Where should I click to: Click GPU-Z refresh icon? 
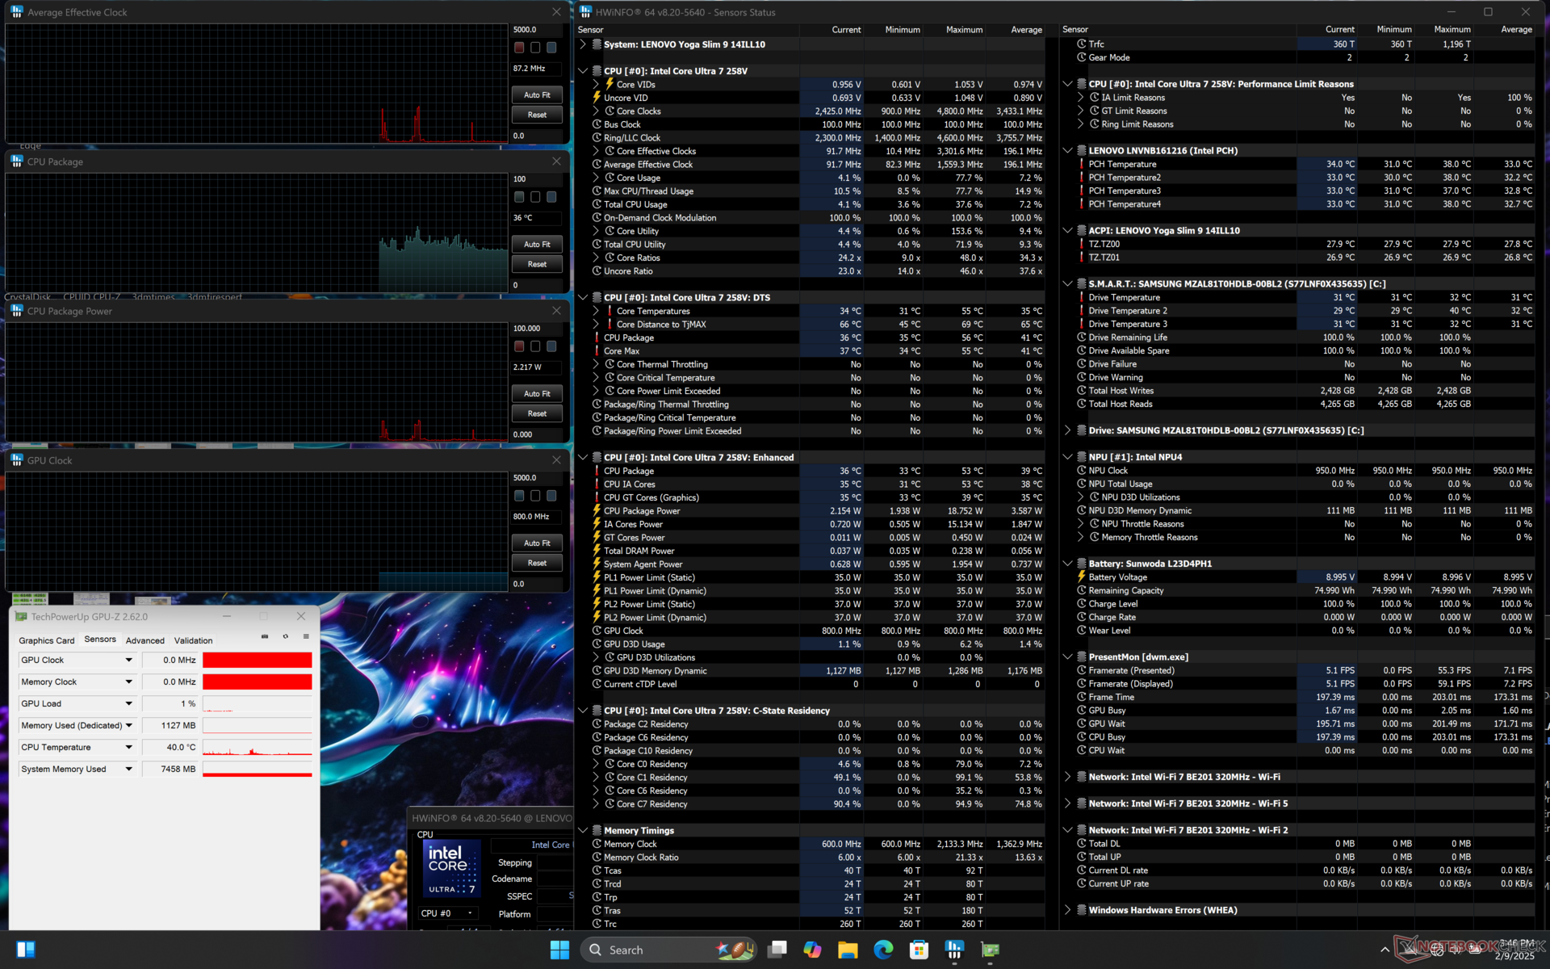tap(286, 637)
